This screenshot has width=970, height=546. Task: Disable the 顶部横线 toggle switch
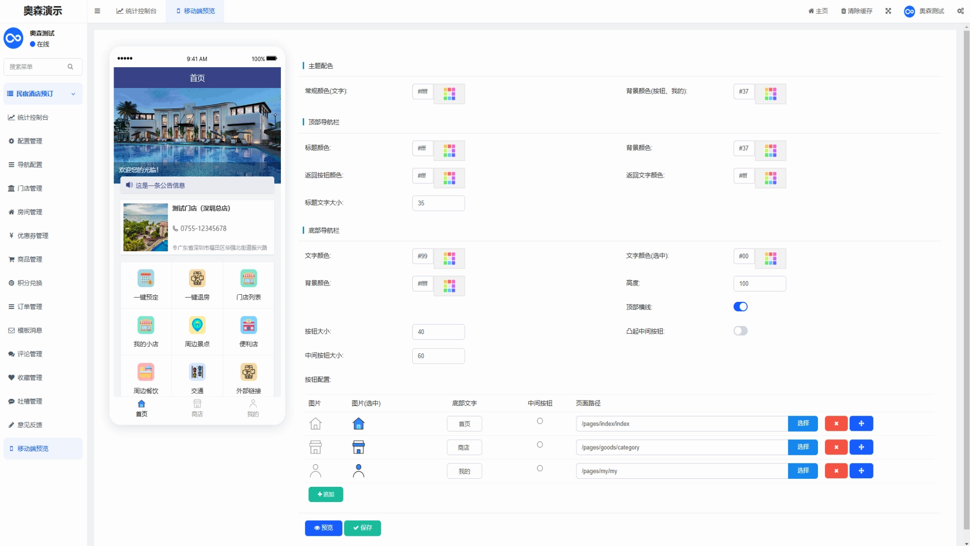(740, 307)
